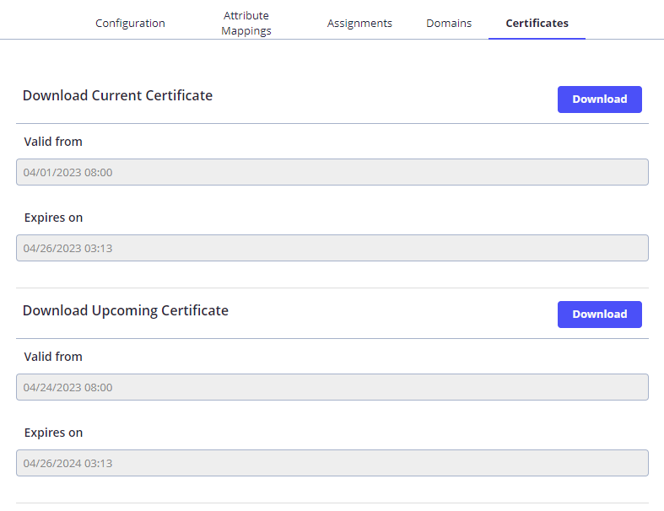Click separator line above Download Upcoming Certificate
Image resolution: width=664 pixels, height=511 pixels.
332,288
